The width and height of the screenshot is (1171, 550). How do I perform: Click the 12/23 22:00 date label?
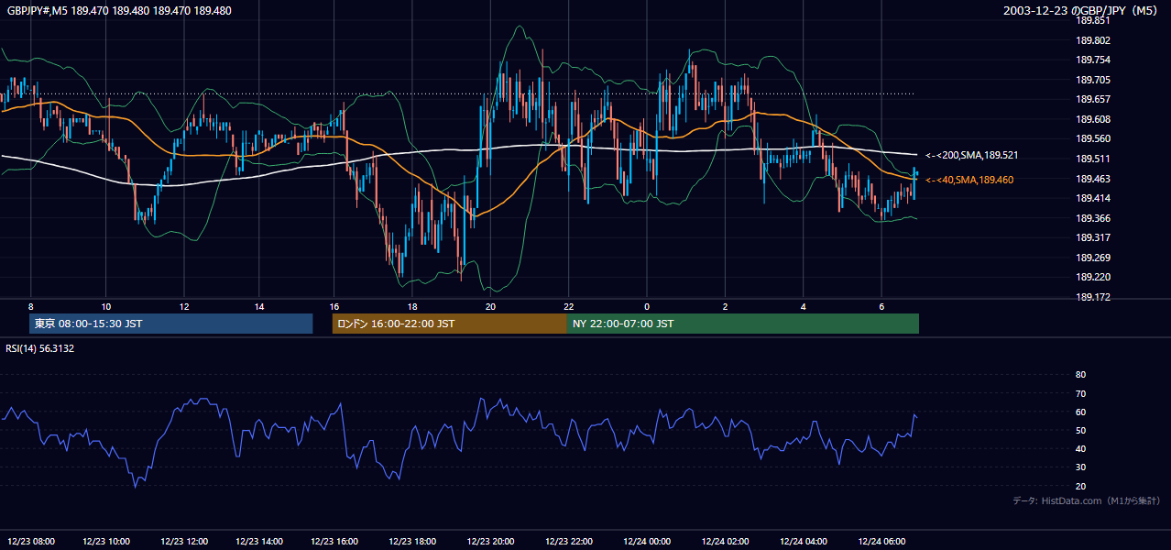[569, 540]
